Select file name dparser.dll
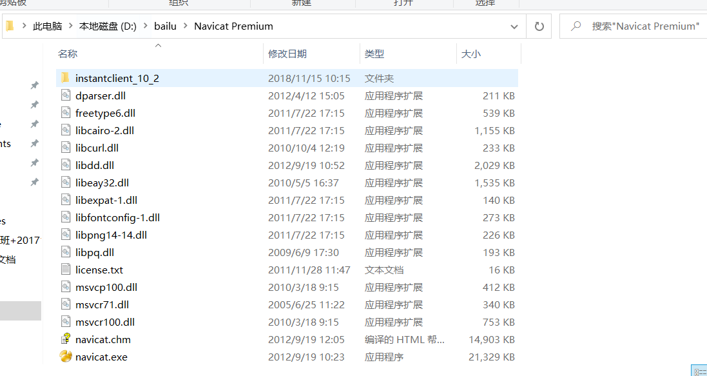This screenshot has width=707, height=376. click(101, 95)
